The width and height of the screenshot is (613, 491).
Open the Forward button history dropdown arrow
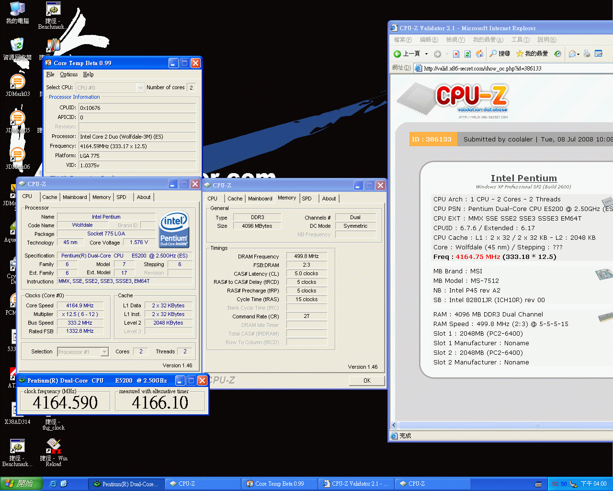447,54
